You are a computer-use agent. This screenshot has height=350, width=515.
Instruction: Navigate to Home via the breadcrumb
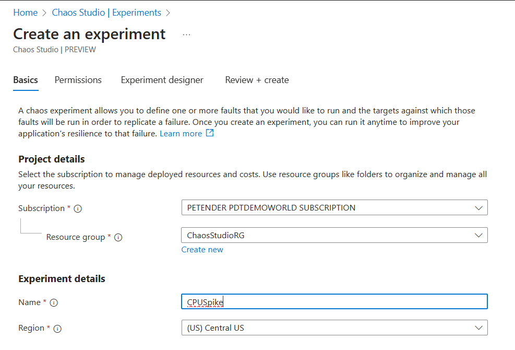click(25, 12)
